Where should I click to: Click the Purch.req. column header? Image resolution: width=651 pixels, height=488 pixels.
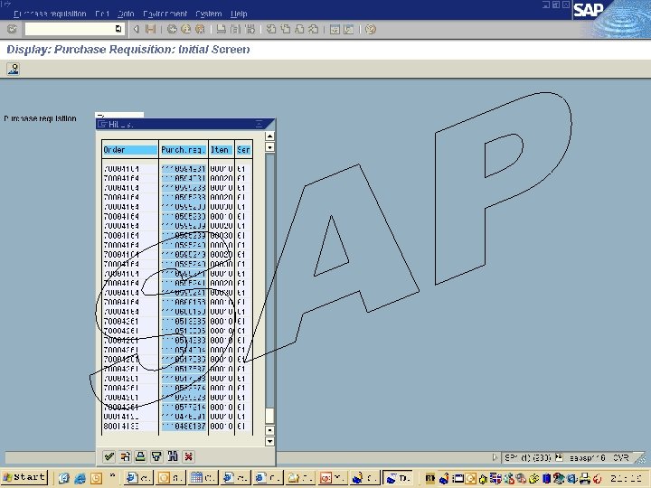click(183, 150)
